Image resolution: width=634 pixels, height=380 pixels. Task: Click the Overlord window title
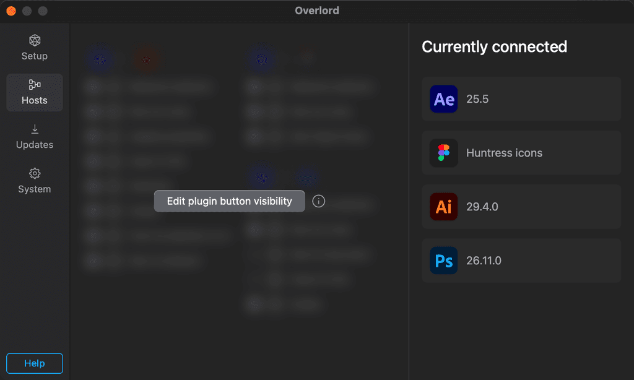pyautogui.click(x=317, y=11)
